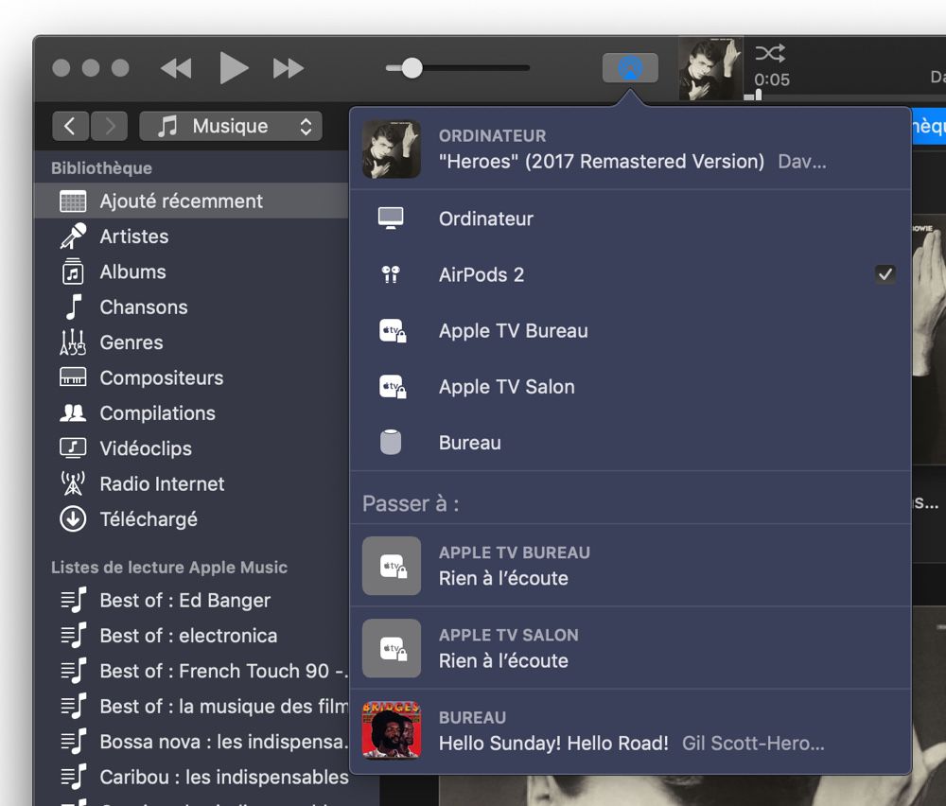Click Heroes album cover in AirPlay popover
This screenshot has width=946, height=806.
tap(392, 149)
